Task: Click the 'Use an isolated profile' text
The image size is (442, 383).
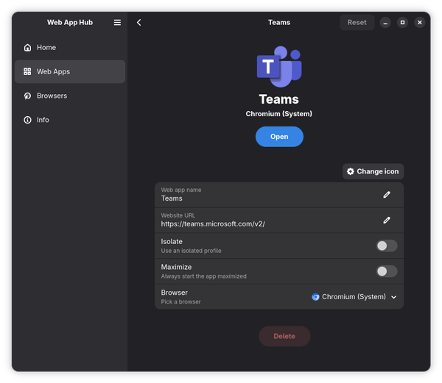Action: pos(191,251)
